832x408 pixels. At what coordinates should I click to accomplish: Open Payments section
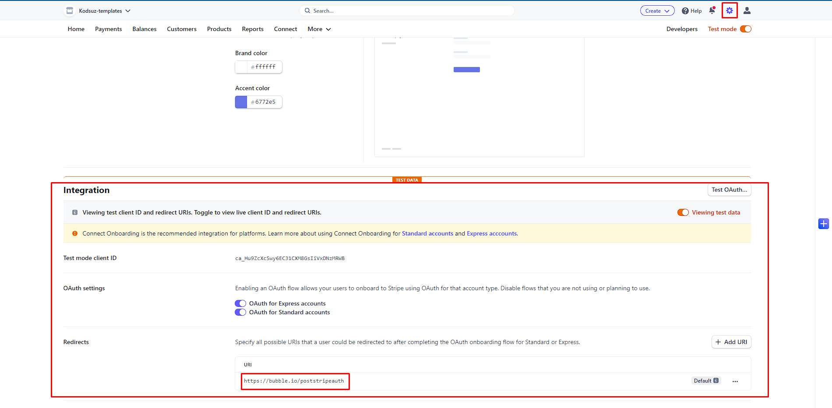(109, 29)
